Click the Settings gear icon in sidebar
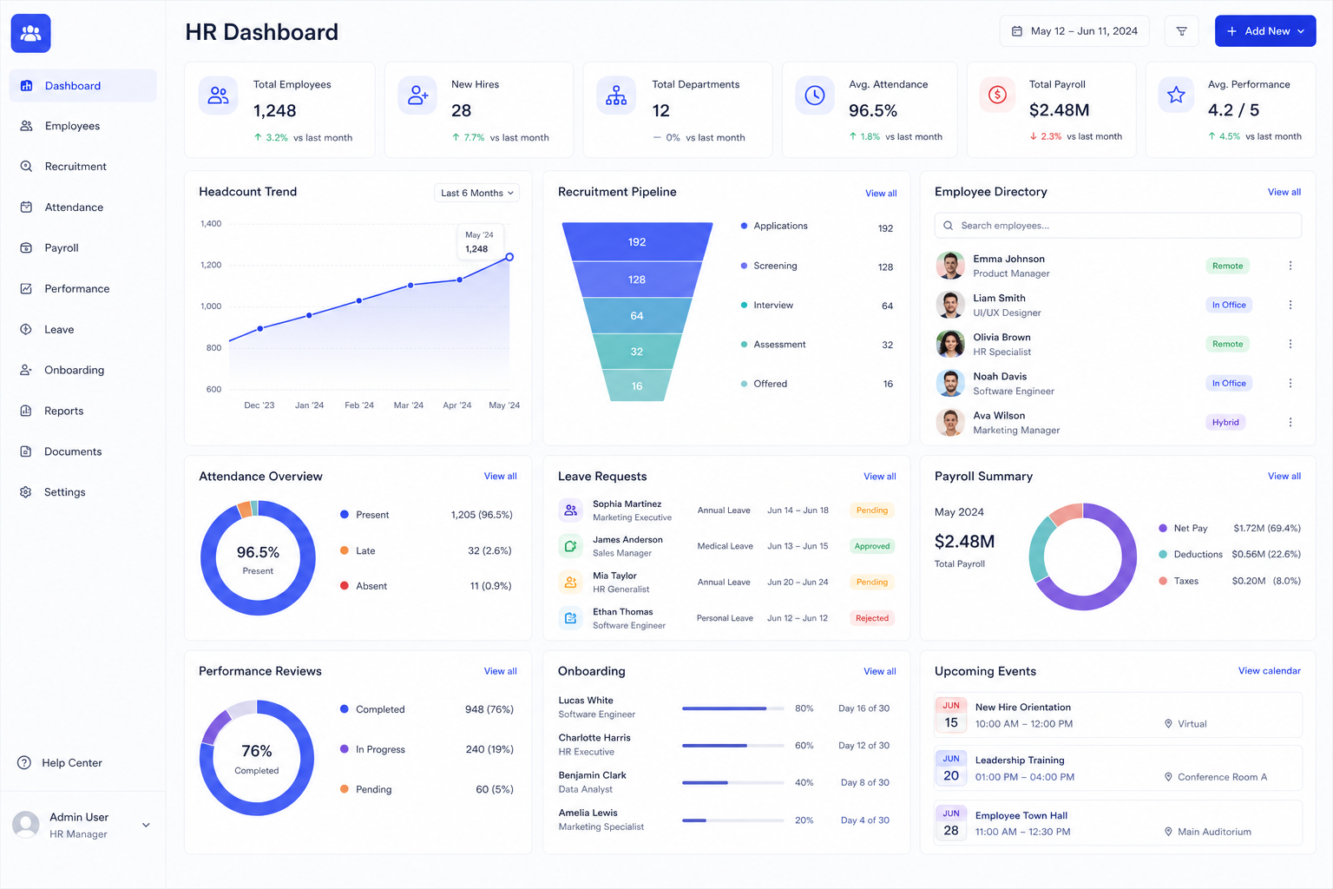This screenshot has height=889, width=1333. (x=26, y=492)
